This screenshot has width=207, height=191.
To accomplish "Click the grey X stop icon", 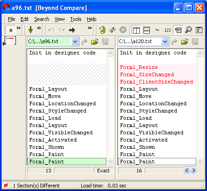I will [123, 30].
